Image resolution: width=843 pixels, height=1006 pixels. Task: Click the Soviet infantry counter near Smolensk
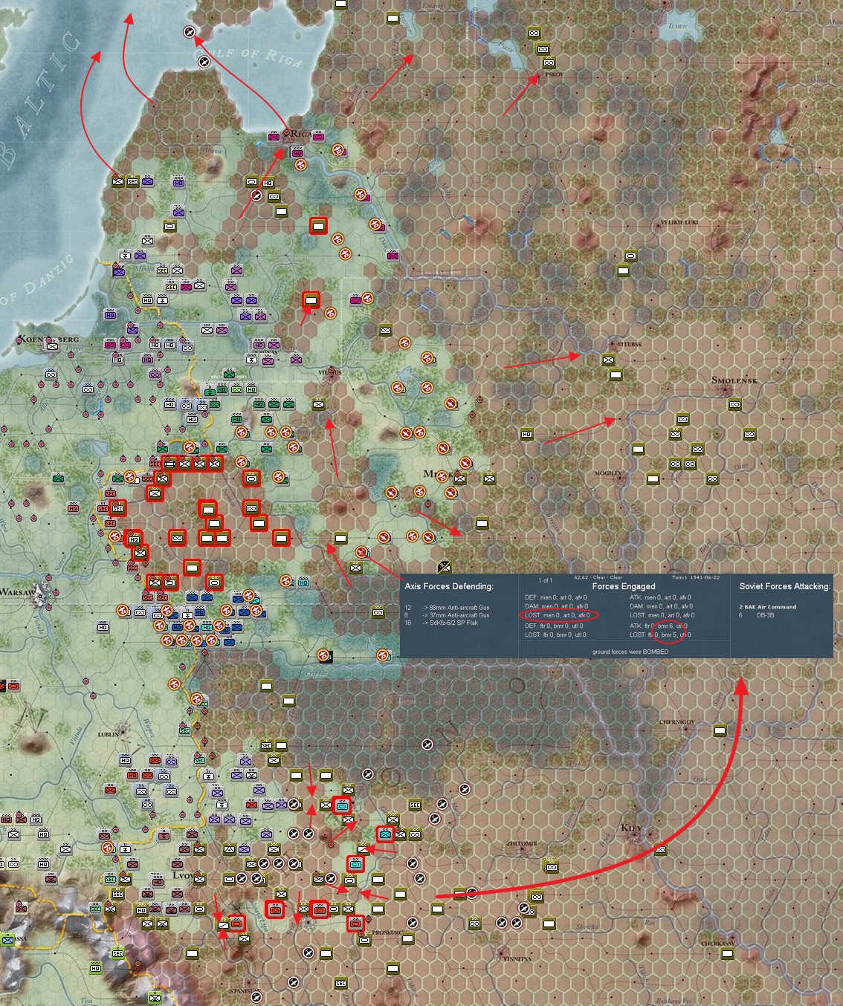point(734,405)
